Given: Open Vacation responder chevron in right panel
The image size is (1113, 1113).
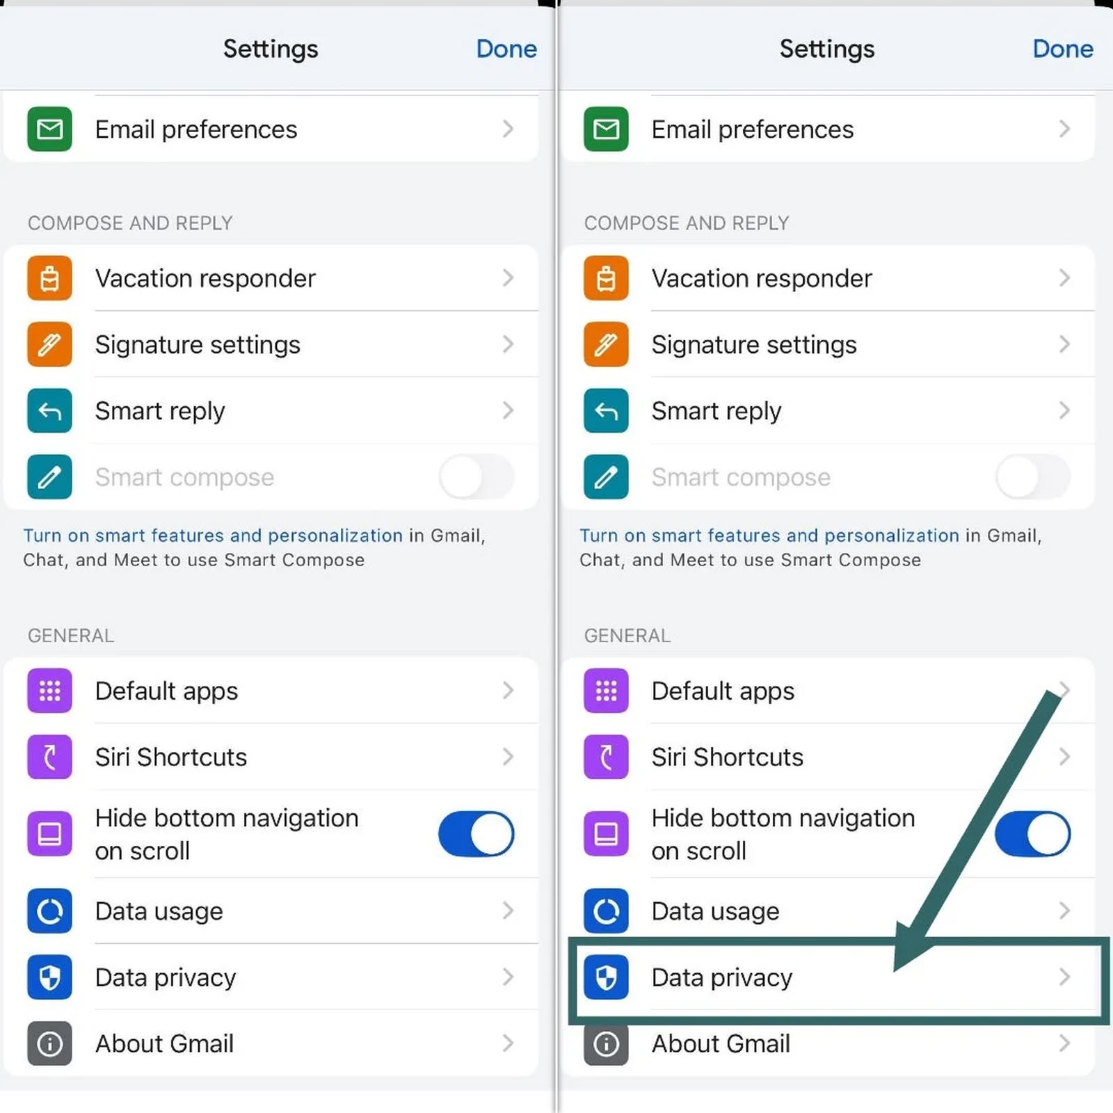Looking at the screenshot, I should [1064, 278].
